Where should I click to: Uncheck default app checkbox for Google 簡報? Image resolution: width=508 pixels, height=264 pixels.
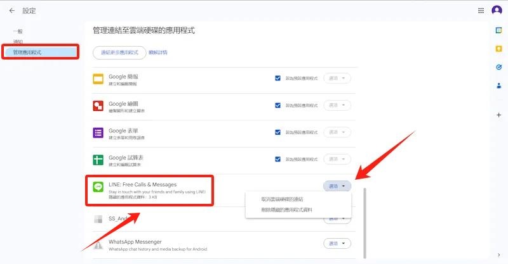277,79
